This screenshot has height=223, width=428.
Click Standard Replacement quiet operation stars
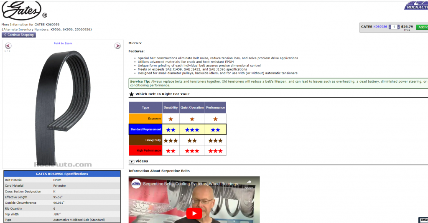[x=192, y=130]
